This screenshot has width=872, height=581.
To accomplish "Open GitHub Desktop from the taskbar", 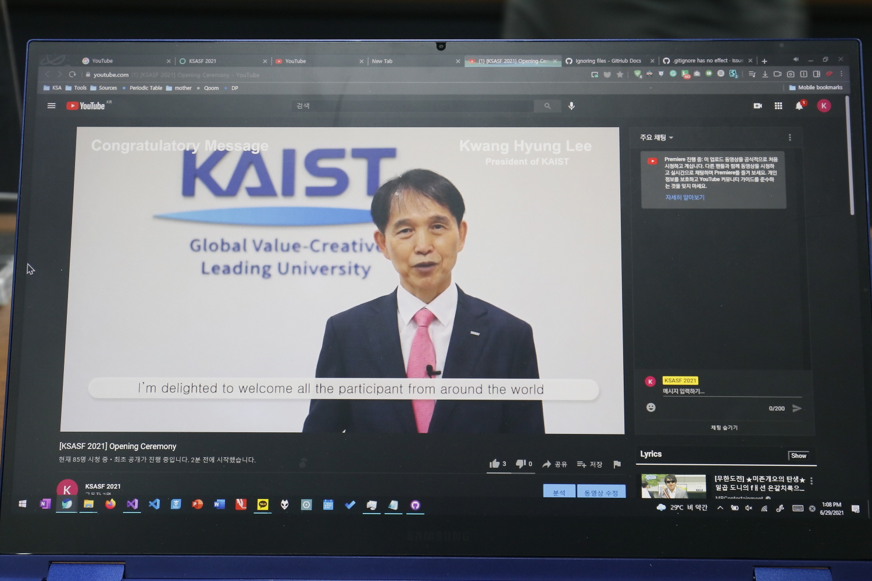I will (x=415, y=505).
